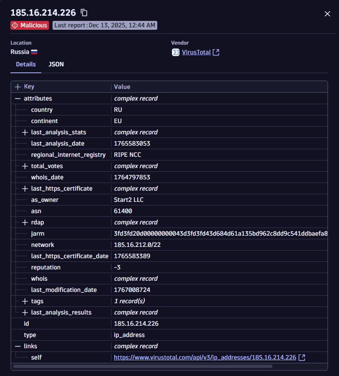Expand the last_https_certificate record

tap(24, 188)
